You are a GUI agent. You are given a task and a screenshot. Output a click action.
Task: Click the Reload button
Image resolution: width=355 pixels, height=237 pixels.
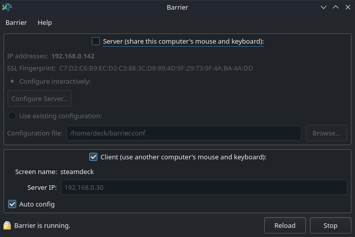pyautogui.click(x=285, y=225)
